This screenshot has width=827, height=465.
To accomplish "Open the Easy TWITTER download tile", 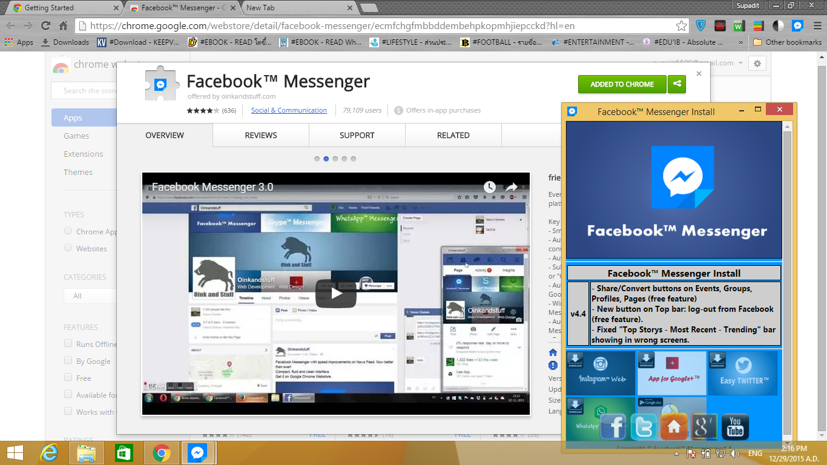I will 743,373.
